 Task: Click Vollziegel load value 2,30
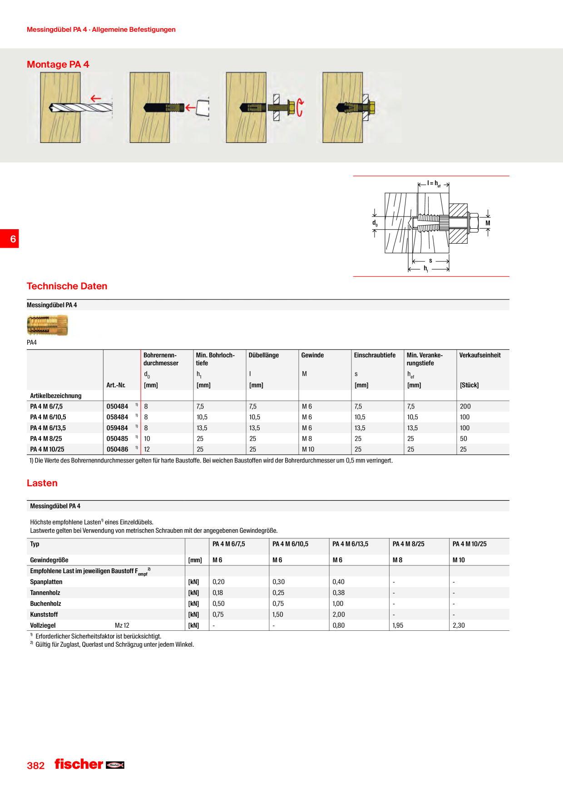click(459, 625)
